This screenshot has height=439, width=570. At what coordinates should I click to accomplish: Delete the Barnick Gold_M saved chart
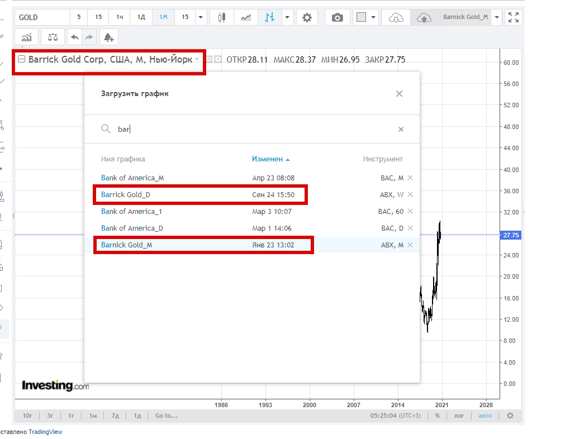pyautogui.click(x=410, y=245)
